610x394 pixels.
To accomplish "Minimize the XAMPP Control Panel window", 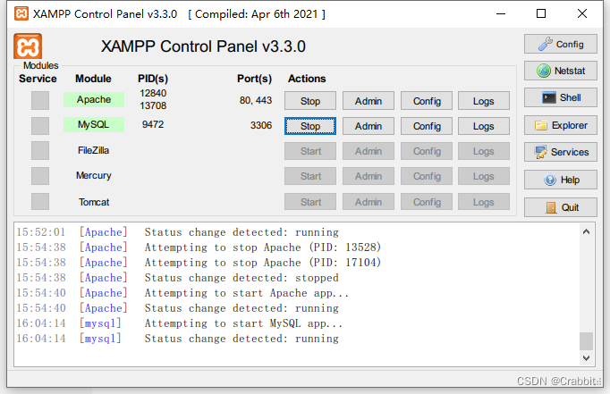I will [x=501, y=14].
